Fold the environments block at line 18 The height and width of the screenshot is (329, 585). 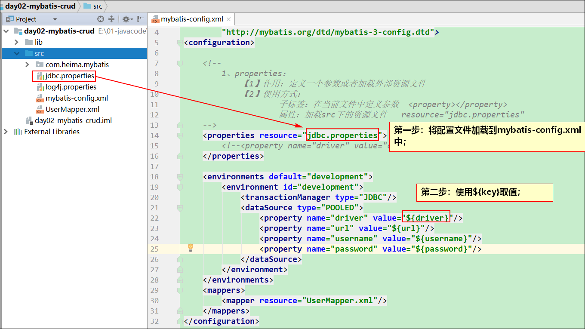(x=179, y=177)
